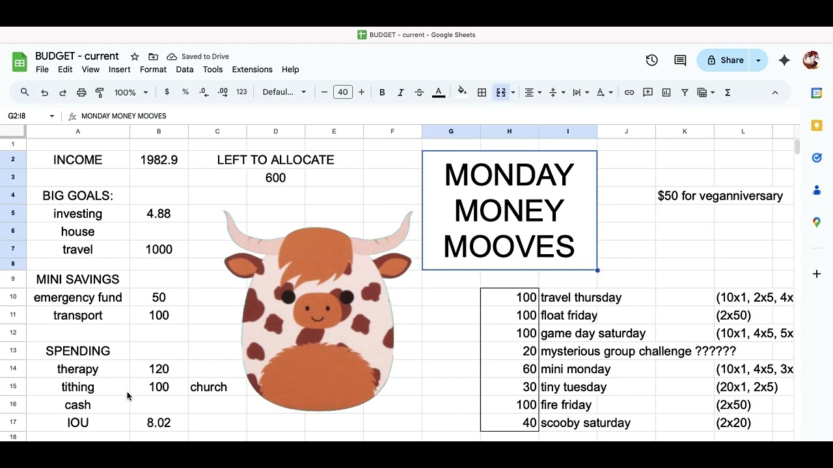
Task: Open the Edit menu
Action: [x=65, y=70]
